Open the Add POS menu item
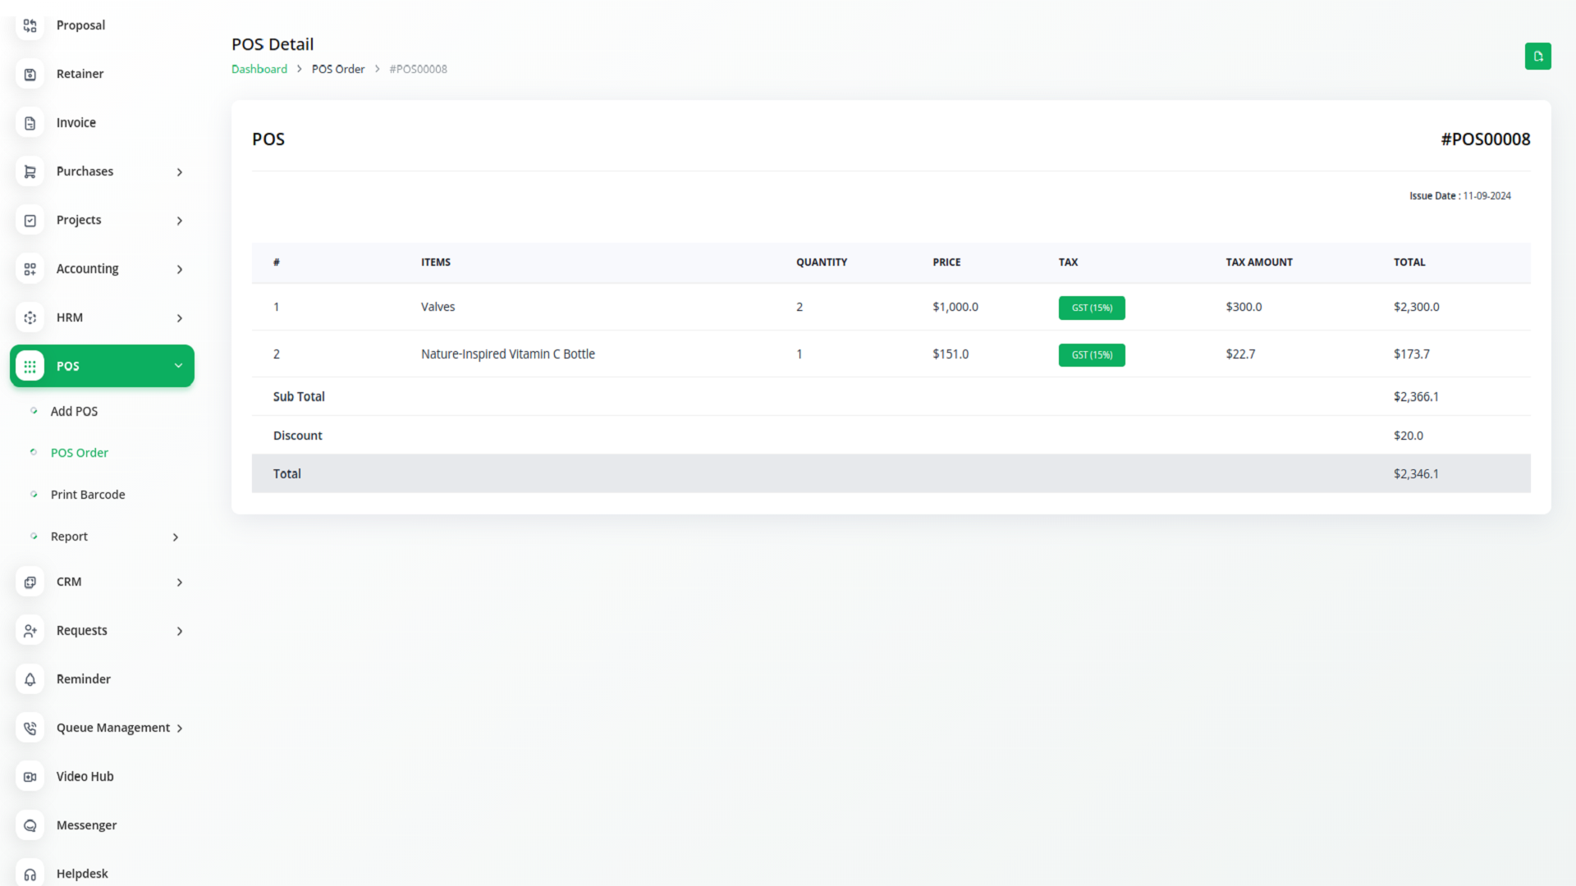The height and width of the screenshot is (886, 1576). coord(74,411)
